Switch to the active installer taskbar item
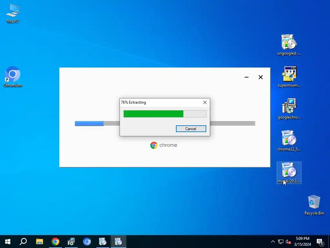The width and height of the screenshot is (330, 248). pos(119,242)
